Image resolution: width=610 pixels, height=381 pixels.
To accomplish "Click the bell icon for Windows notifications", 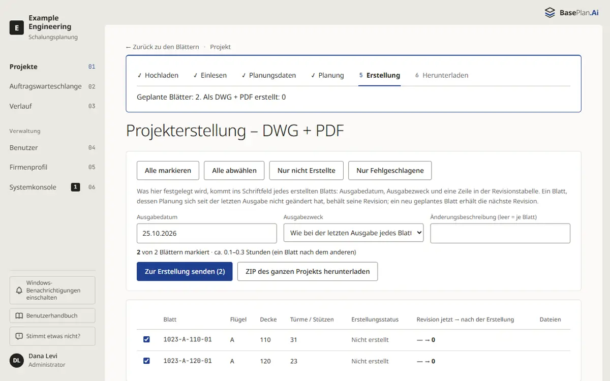I will 19,290.
